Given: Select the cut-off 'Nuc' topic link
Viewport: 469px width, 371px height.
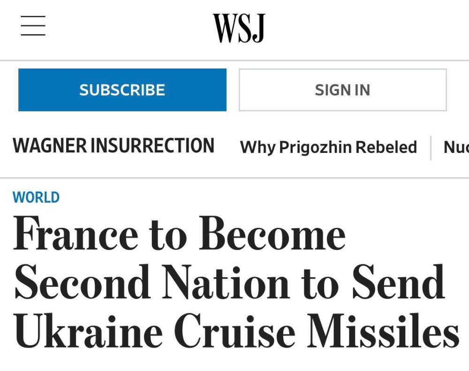Looking at the screenshot, I should [x=456, y=147].
